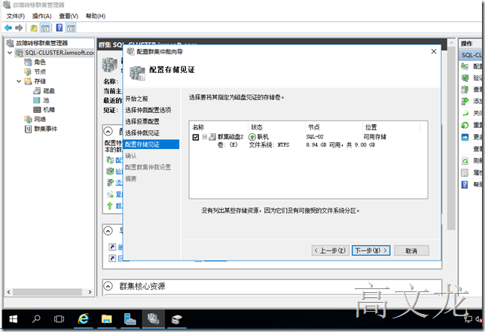Click the 可用存储 location cell

(375, 136)
